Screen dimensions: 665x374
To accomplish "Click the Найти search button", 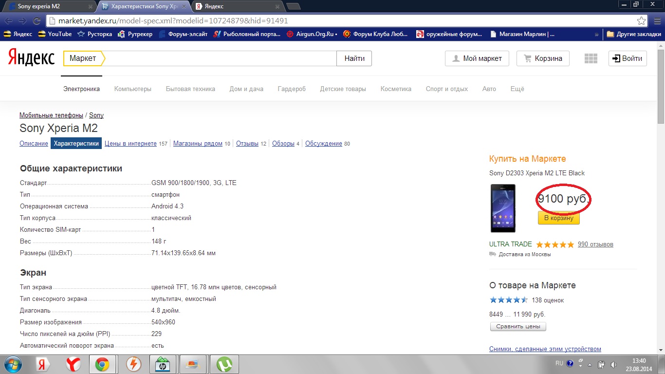I will tap(354, 58).
